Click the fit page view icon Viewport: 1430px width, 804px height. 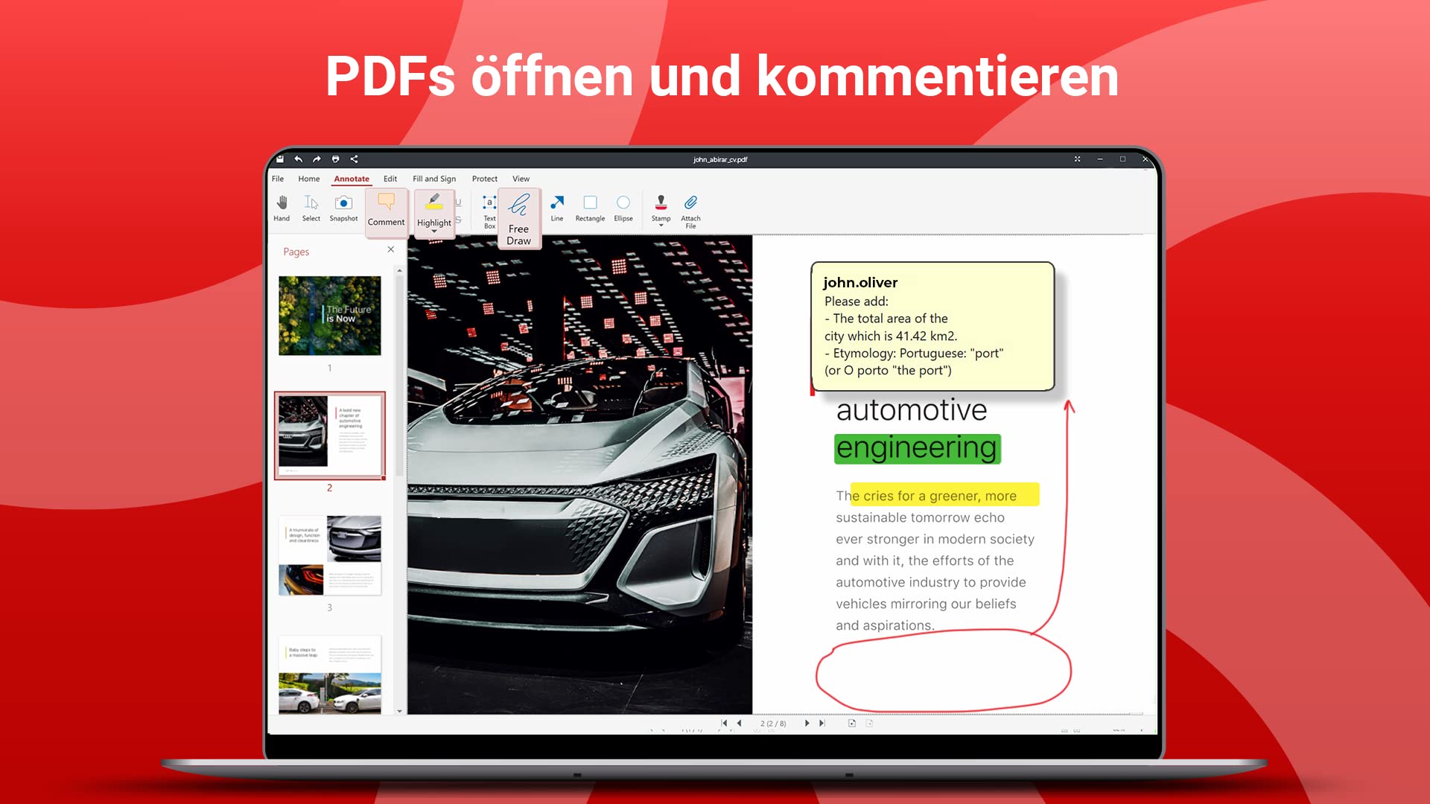tap(852, 723)
